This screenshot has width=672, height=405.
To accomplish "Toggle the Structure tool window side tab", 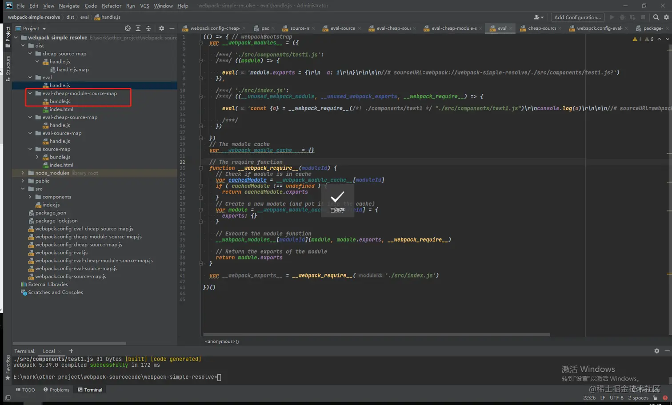I will (x=8, y=67).
